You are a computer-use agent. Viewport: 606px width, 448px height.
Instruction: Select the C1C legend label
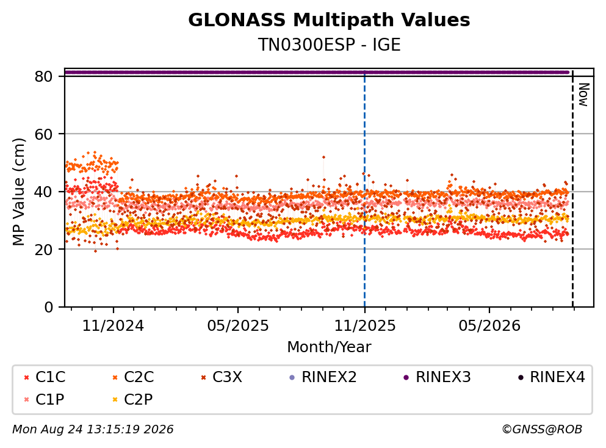tap(50, 377)
